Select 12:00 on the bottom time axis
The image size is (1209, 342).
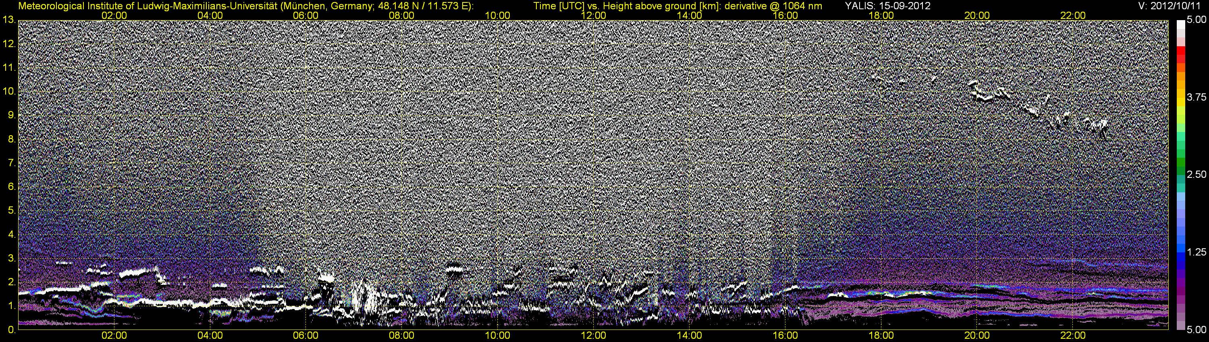pos(593,336)
